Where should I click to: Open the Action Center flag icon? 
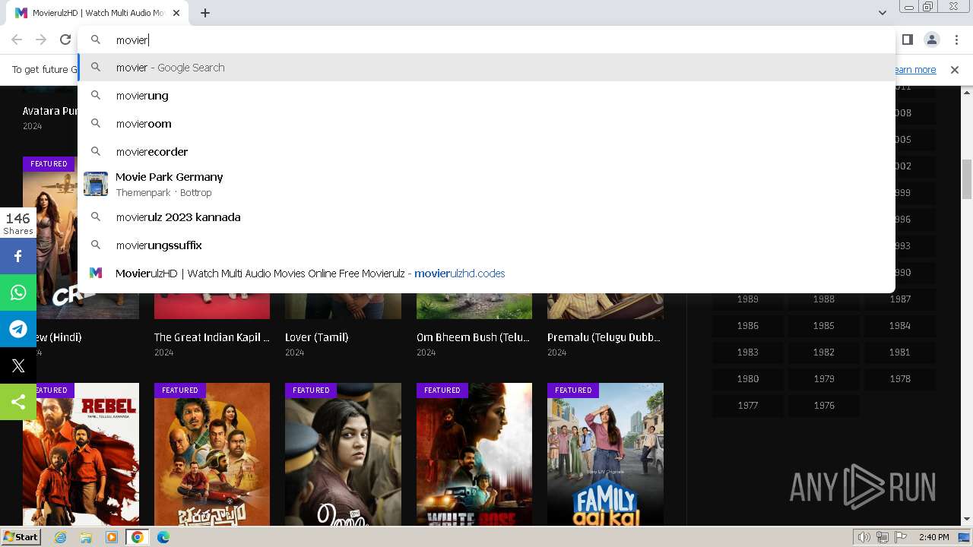(901, 537)
